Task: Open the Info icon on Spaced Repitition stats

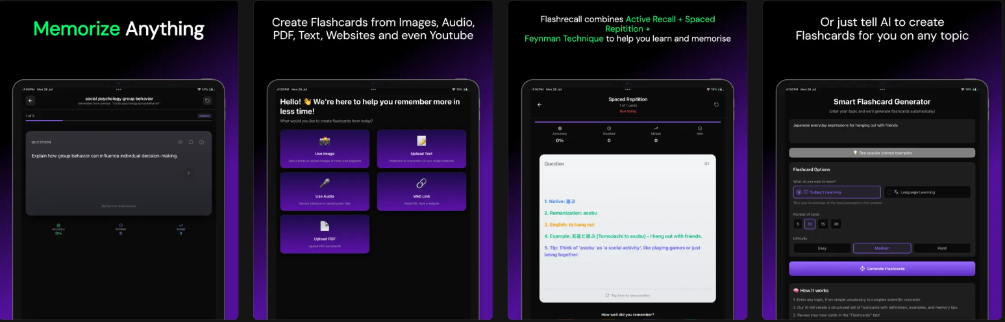Action: tap(700, 128)
